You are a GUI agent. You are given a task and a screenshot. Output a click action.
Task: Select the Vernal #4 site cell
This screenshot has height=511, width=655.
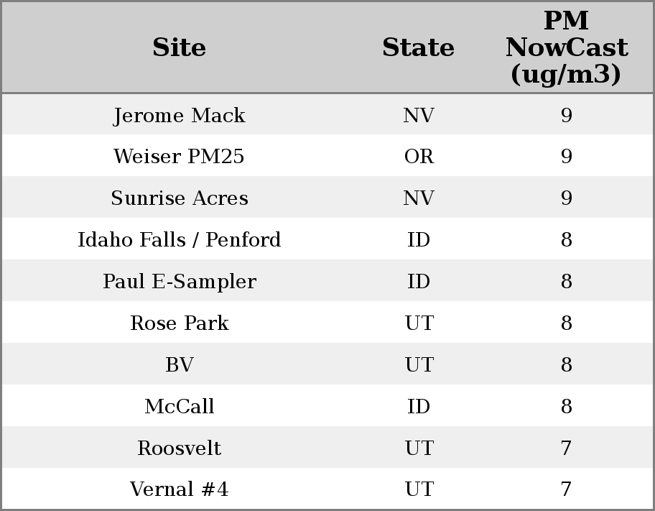180,490
